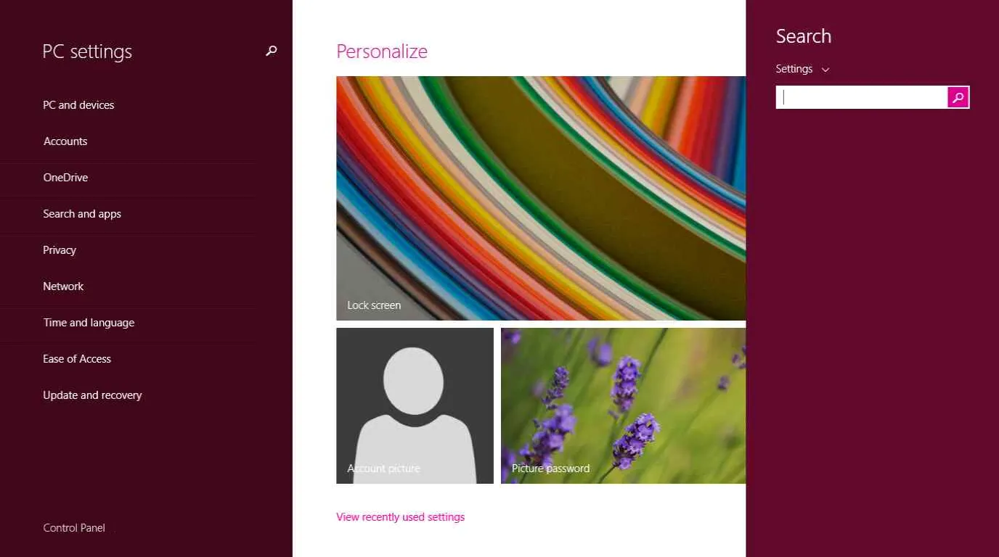
Task: Open the Picture password lavender tile
Action: click(x=623, y=405)
